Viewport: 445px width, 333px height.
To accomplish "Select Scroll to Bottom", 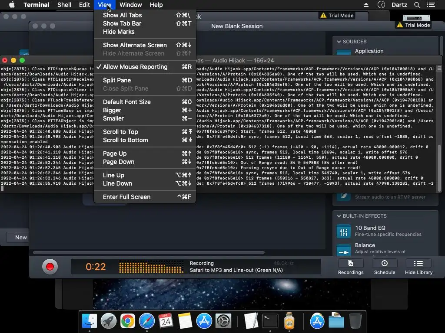I will point(145,140).
